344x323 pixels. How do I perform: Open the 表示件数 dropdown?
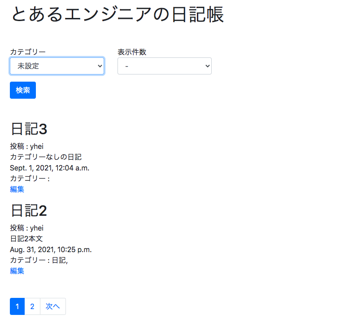165,66
